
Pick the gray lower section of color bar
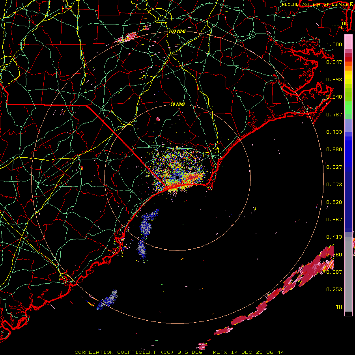pyautogui.click(x=348, y=274)
